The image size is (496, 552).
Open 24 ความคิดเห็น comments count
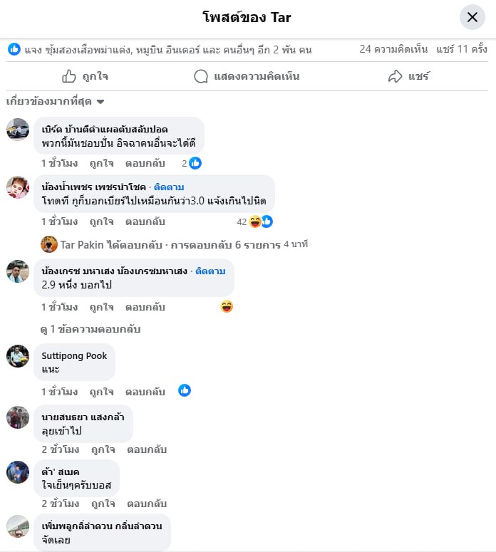click(393, 49)
